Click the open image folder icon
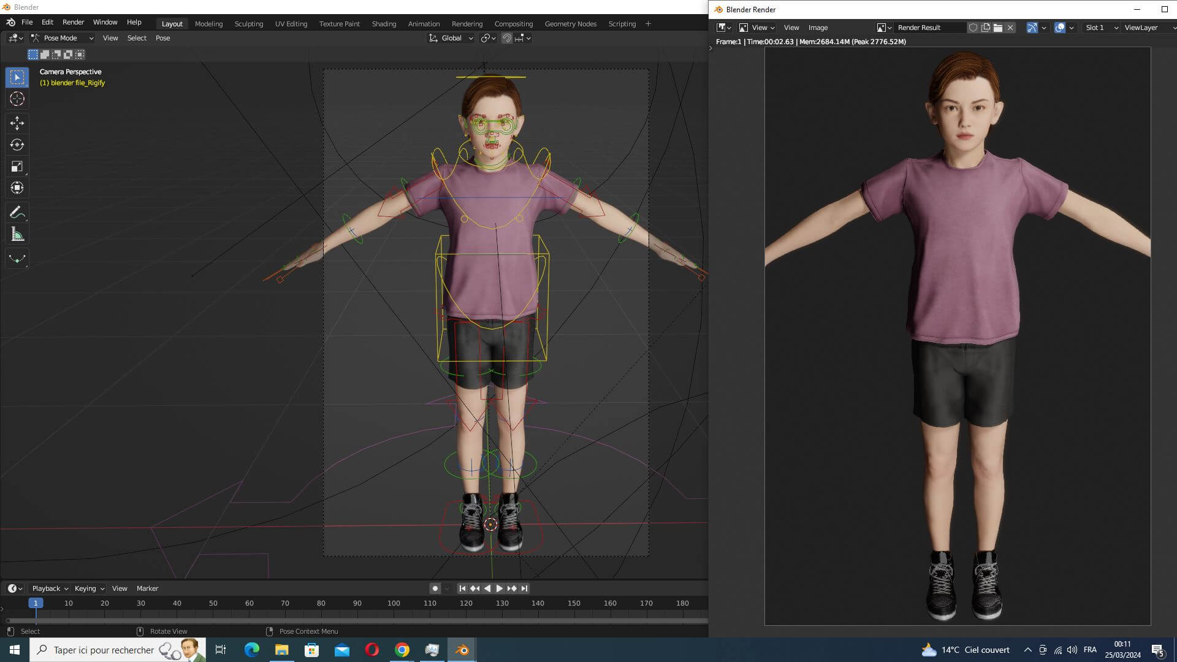Screen dimensions: 1177x662 coord(998,28)
